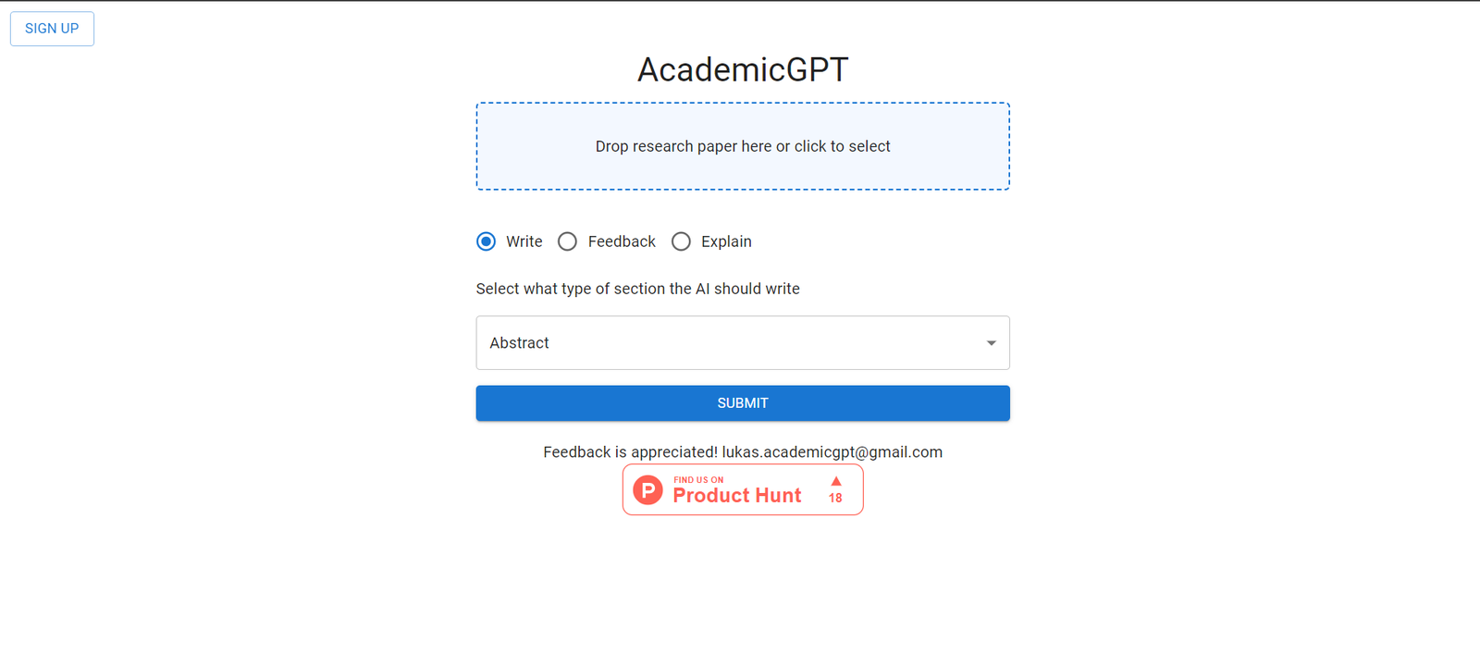This screenshot has height=667, width=1480.
Task: Click the 'Product Hunt' text on the badge
Action: [736, 496]
